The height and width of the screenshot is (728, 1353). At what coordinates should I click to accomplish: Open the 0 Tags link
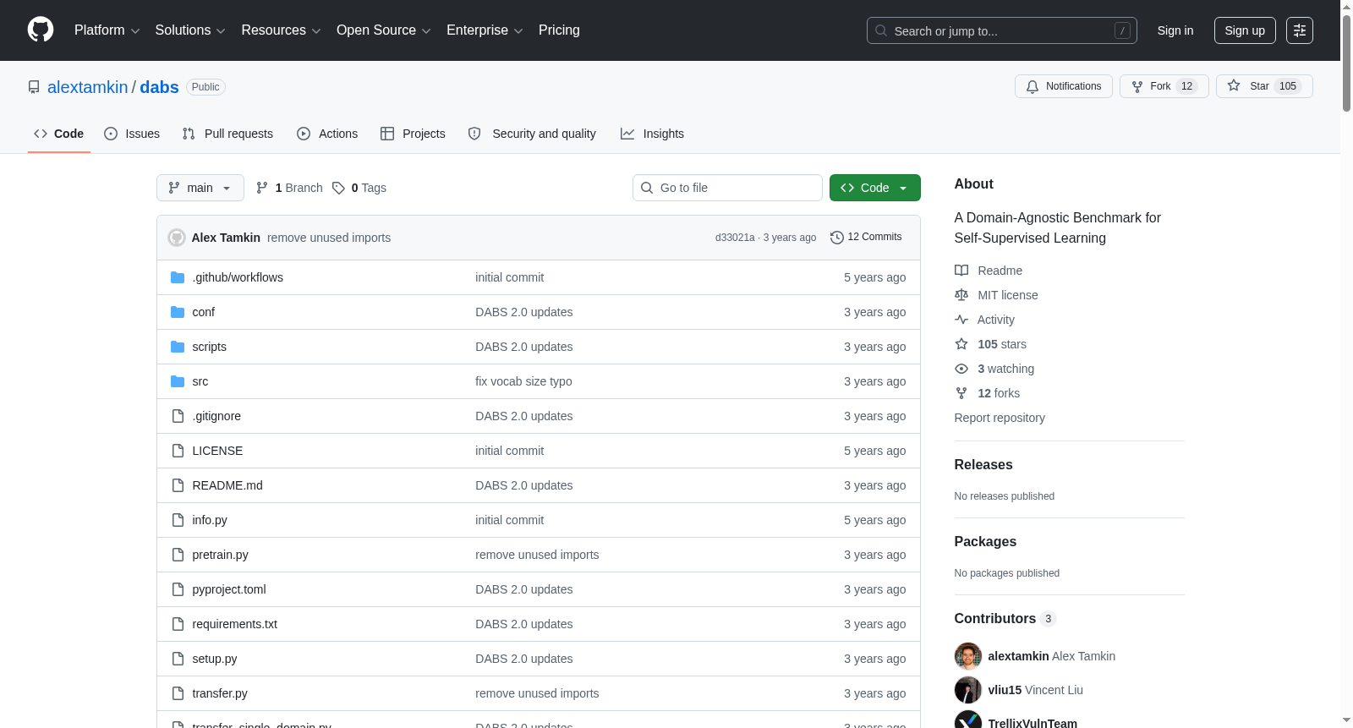tap(359, 188)
